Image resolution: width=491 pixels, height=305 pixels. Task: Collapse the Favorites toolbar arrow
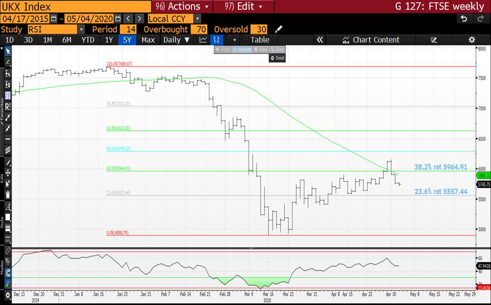coord(2,49)
